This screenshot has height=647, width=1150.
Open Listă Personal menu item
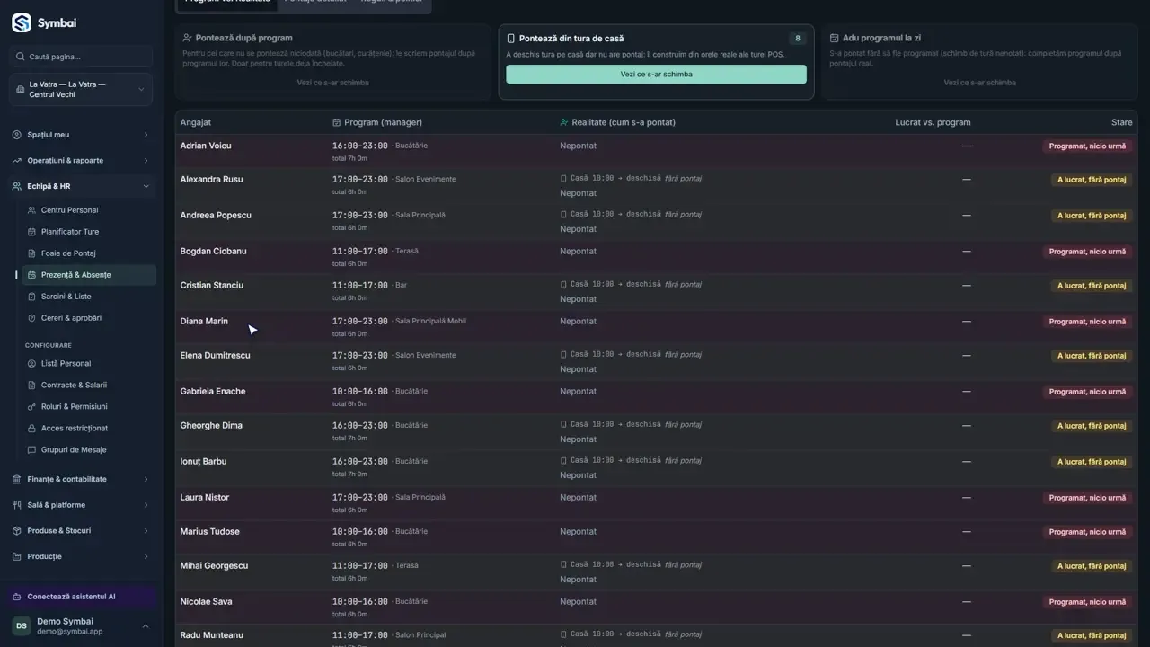tap(88, 364)
